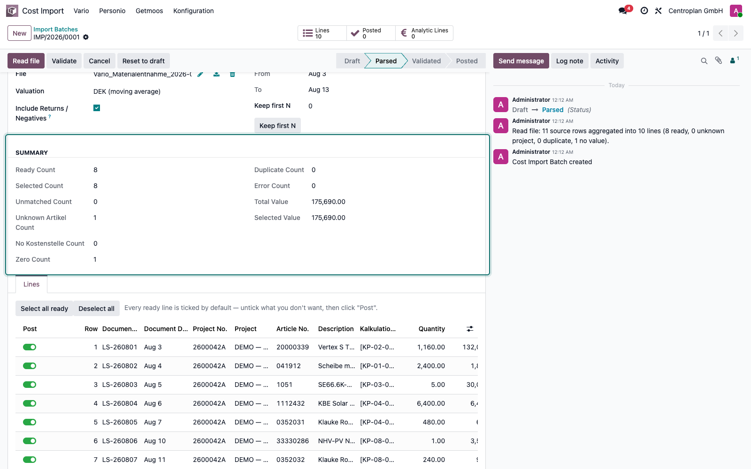Click the Validated status stage
The width and height of the screenshot is (751, 469).
(426, 61)
